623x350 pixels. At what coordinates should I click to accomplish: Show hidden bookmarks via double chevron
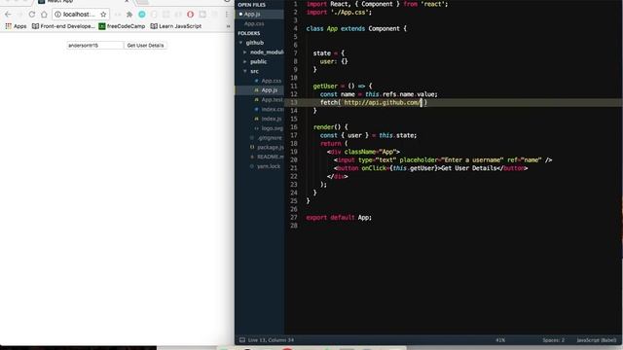point(228,26)
